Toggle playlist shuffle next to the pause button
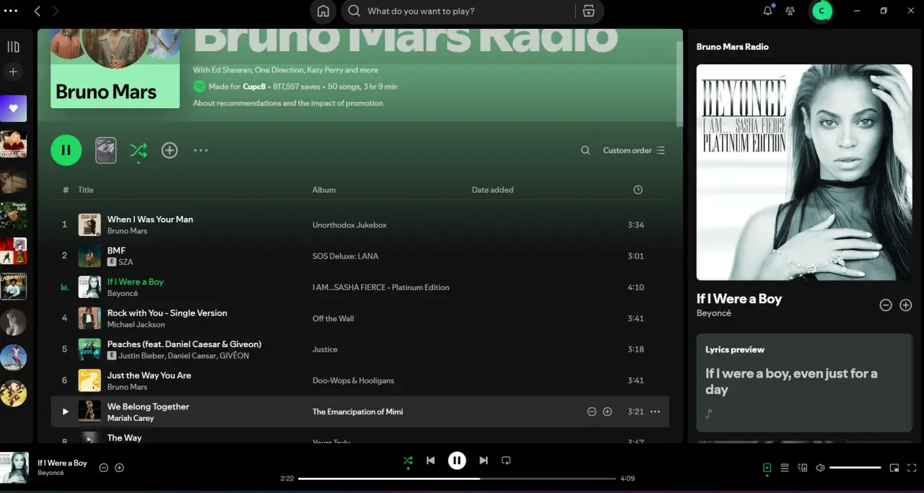The image size is (924, 493). (x=138, y=150)
